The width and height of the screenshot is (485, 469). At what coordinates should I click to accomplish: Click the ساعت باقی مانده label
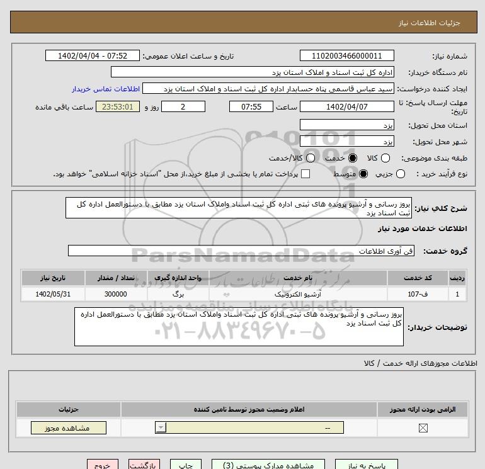click(x=64, y=107)
